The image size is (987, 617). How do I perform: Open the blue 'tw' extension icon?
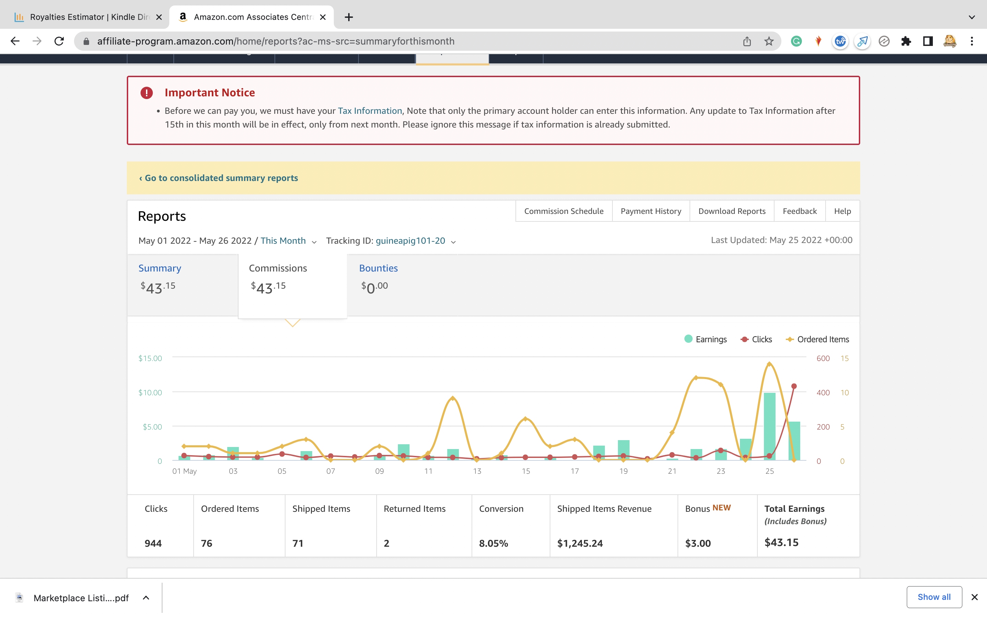tap(840, 41)
